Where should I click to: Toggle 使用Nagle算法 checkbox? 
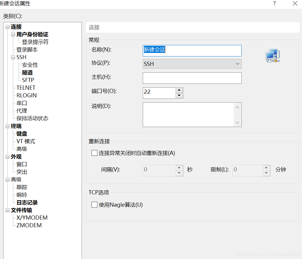94,205
